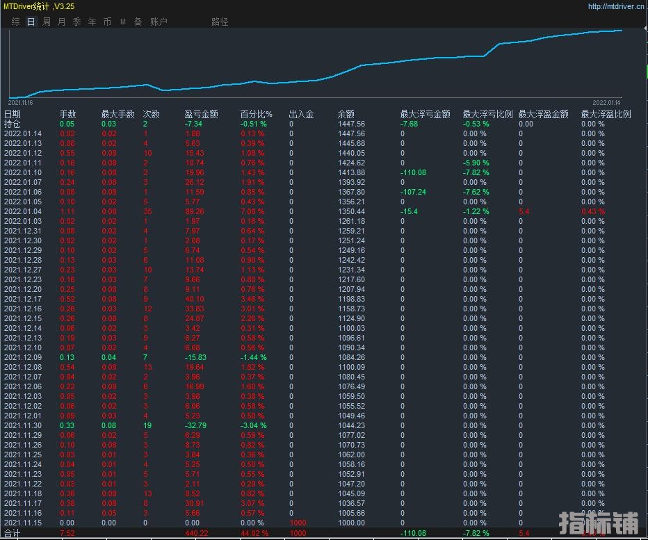Click the -15.83 loss amount
The height and width of the screenshot is (540, 648).
click(x=195, y=357)
